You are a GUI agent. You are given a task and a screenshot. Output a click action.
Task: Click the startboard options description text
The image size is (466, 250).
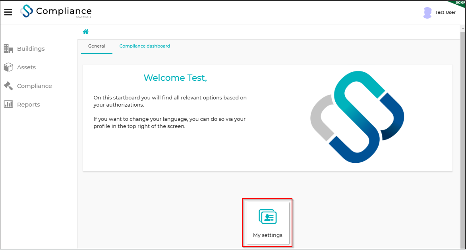point(170,101)
